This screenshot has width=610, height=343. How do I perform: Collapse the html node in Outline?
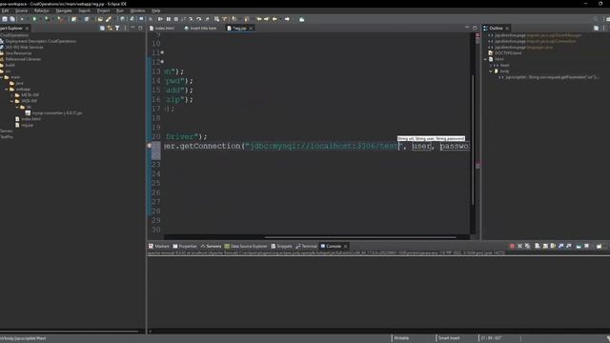point(485,59)
